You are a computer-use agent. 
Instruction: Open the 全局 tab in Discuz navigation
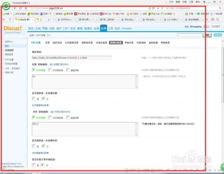pos(38,28)
